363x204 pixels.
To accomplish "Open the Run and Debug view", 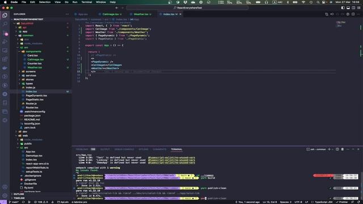I will [x=5, y=42].
